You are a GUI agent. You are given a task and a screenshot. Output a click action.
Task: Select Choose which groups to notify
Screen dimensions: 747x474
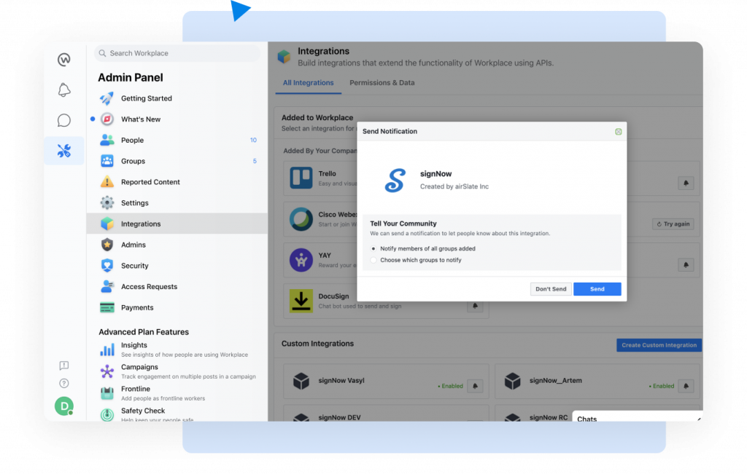pos(373,260)
